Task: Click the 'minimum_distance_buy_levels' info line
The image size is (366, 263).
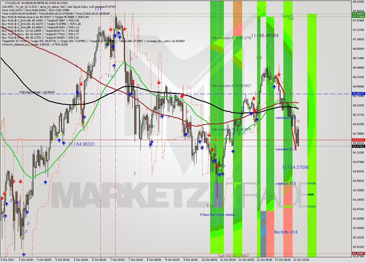Action: coord(35,44)
